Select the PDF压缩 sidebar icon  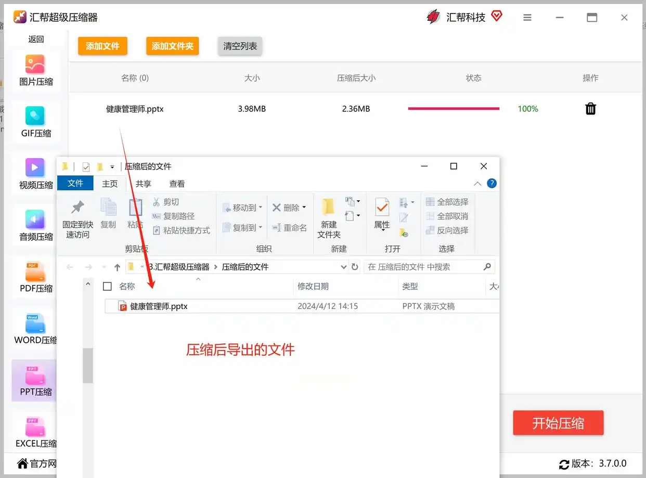(35, 277)
